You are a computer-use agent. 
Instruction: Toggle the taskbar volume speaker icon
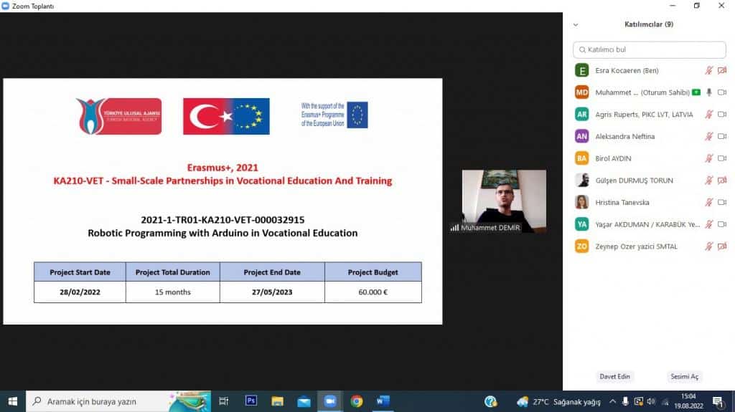point(651,401)
